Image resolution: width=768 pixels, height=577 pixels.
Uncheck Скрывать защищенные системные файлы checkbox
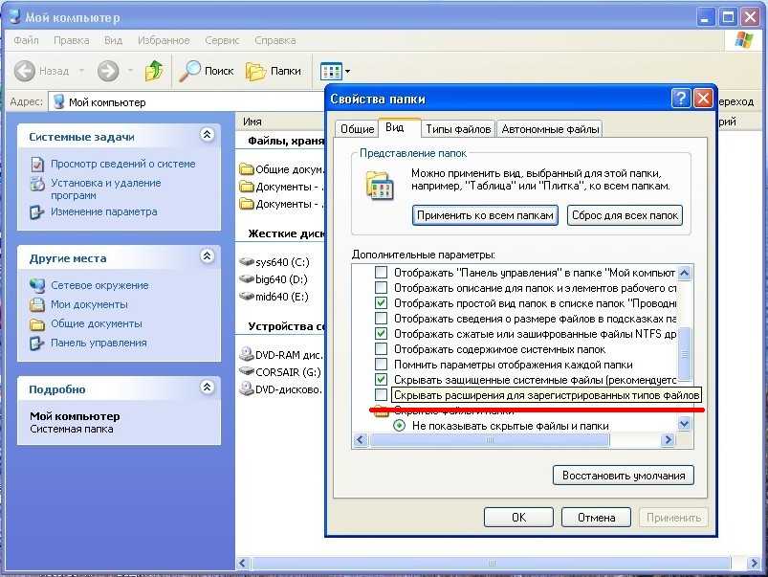[x=381, y=380]
